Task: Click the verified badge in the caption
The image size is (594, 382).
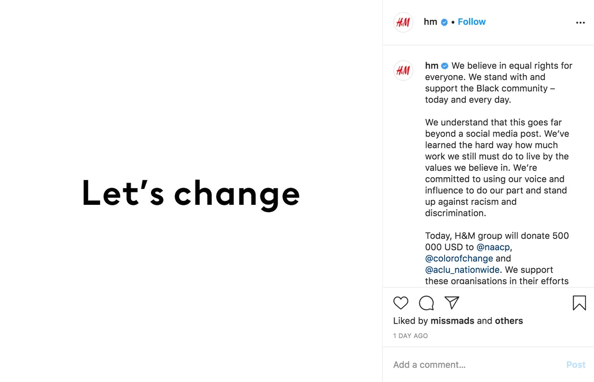Action: pos(445,66)
